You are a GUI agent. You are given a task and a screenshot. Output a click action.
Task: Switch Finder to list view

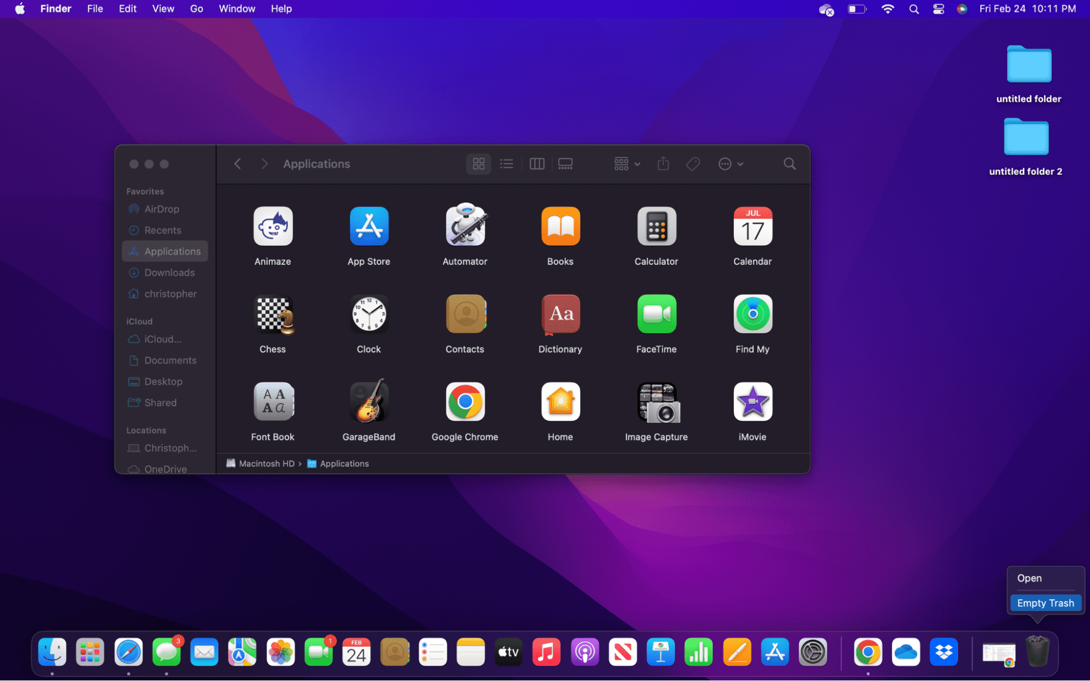click(x=507, y=164)
